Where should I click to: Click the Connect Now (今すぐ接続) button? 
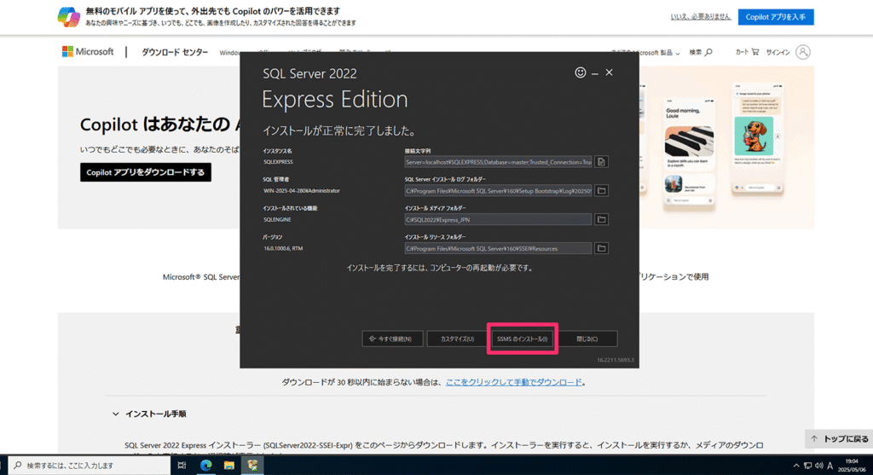click(x=392, y=339)
